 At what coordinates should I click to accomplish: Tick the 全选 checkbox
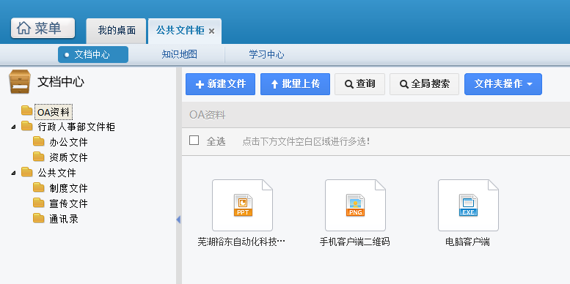[x=194, y=141]
